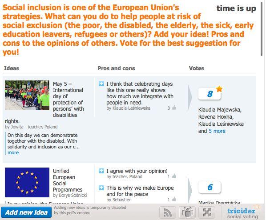Click the 'Add new idea' button
Viewport: 266px width, 220px height.
tap(26, 212)
